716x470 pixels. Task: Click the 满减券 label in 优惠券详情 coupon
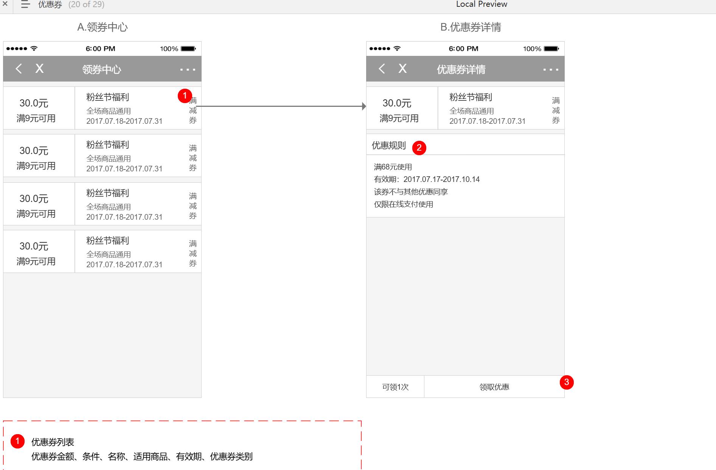click(x=556, y=110)
